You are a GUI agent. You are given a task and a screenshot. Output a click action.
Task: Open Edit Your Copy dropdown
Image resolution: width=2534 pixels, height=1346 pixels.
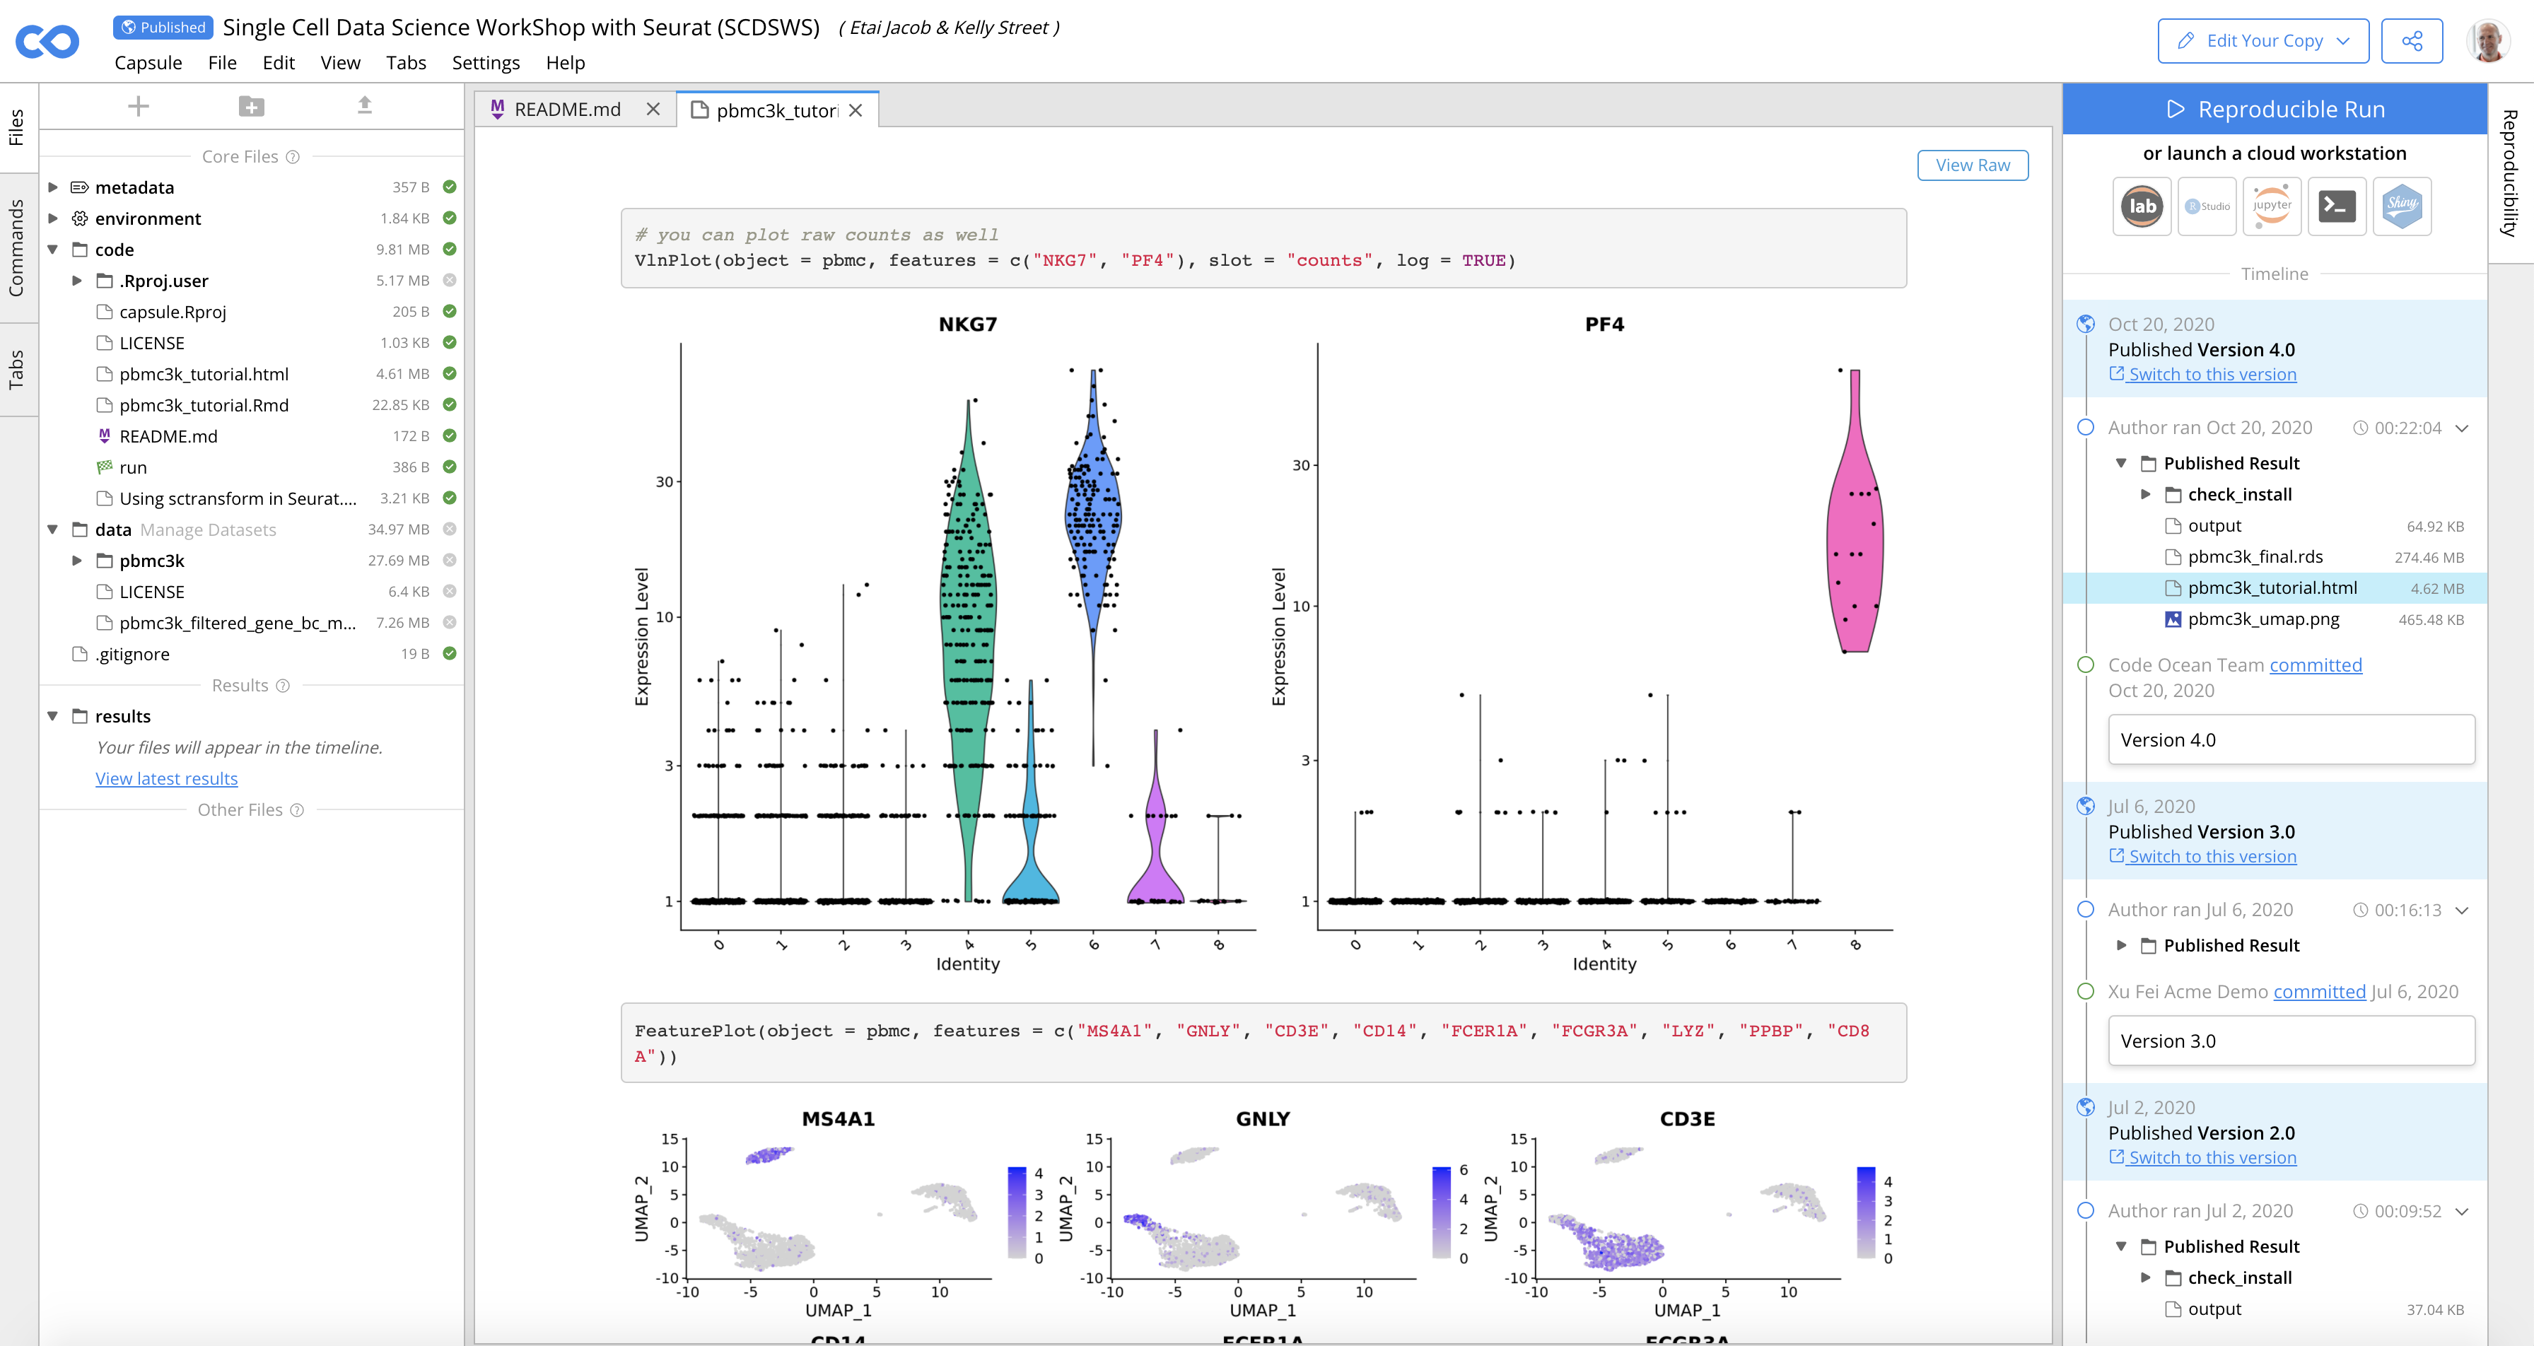2344,40
